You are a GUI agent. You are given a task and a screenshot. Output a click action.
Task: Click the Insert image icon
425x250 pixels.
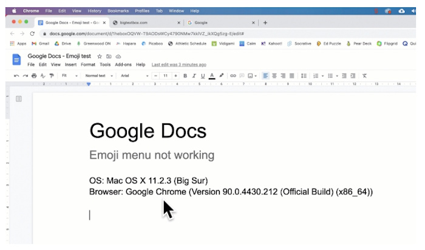[250, 76]
